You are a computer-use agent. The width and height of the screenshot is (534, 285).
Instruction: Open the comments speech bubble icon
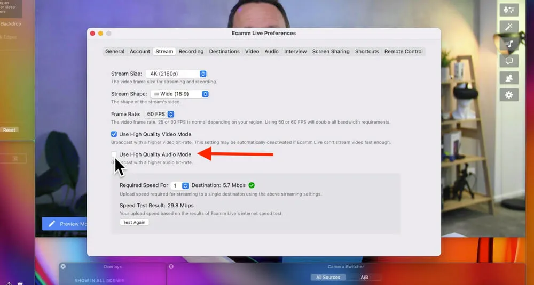508,61
